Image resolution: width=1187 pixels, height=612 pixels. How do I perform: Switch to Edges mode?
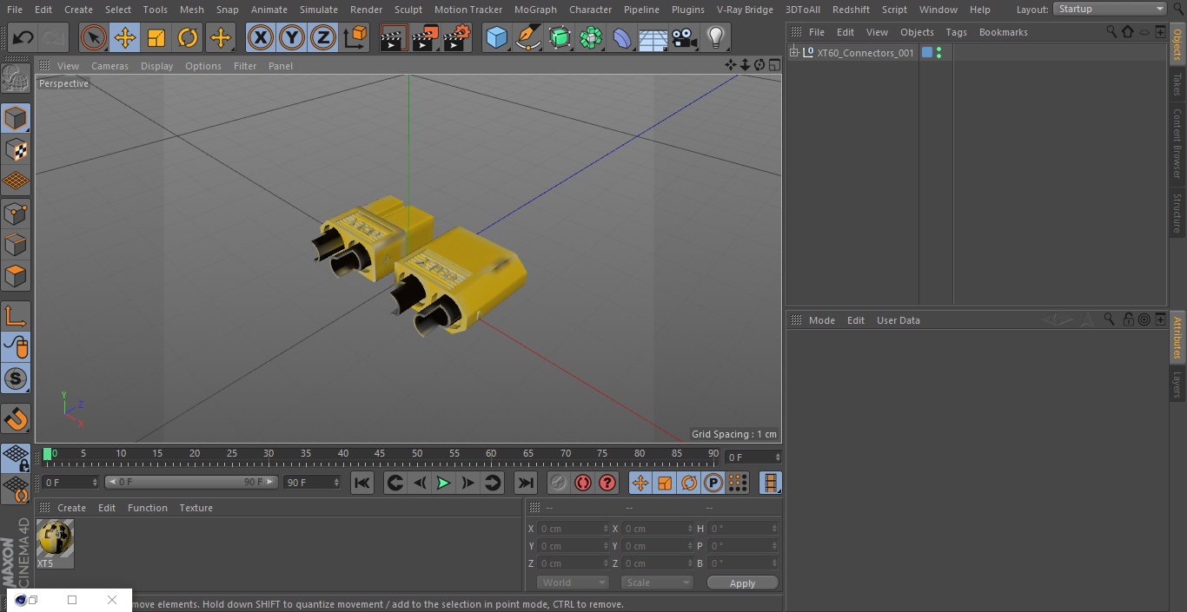[x=16, y=244]
